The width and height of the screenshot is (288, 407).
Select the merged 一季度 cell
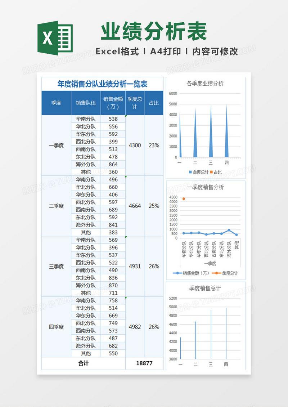coord(56,146)
